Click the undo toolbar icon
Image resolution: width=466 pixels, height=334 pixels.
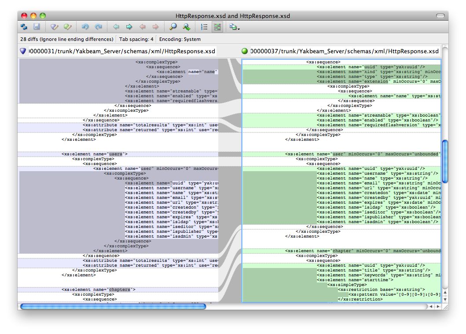click(85, 27)
